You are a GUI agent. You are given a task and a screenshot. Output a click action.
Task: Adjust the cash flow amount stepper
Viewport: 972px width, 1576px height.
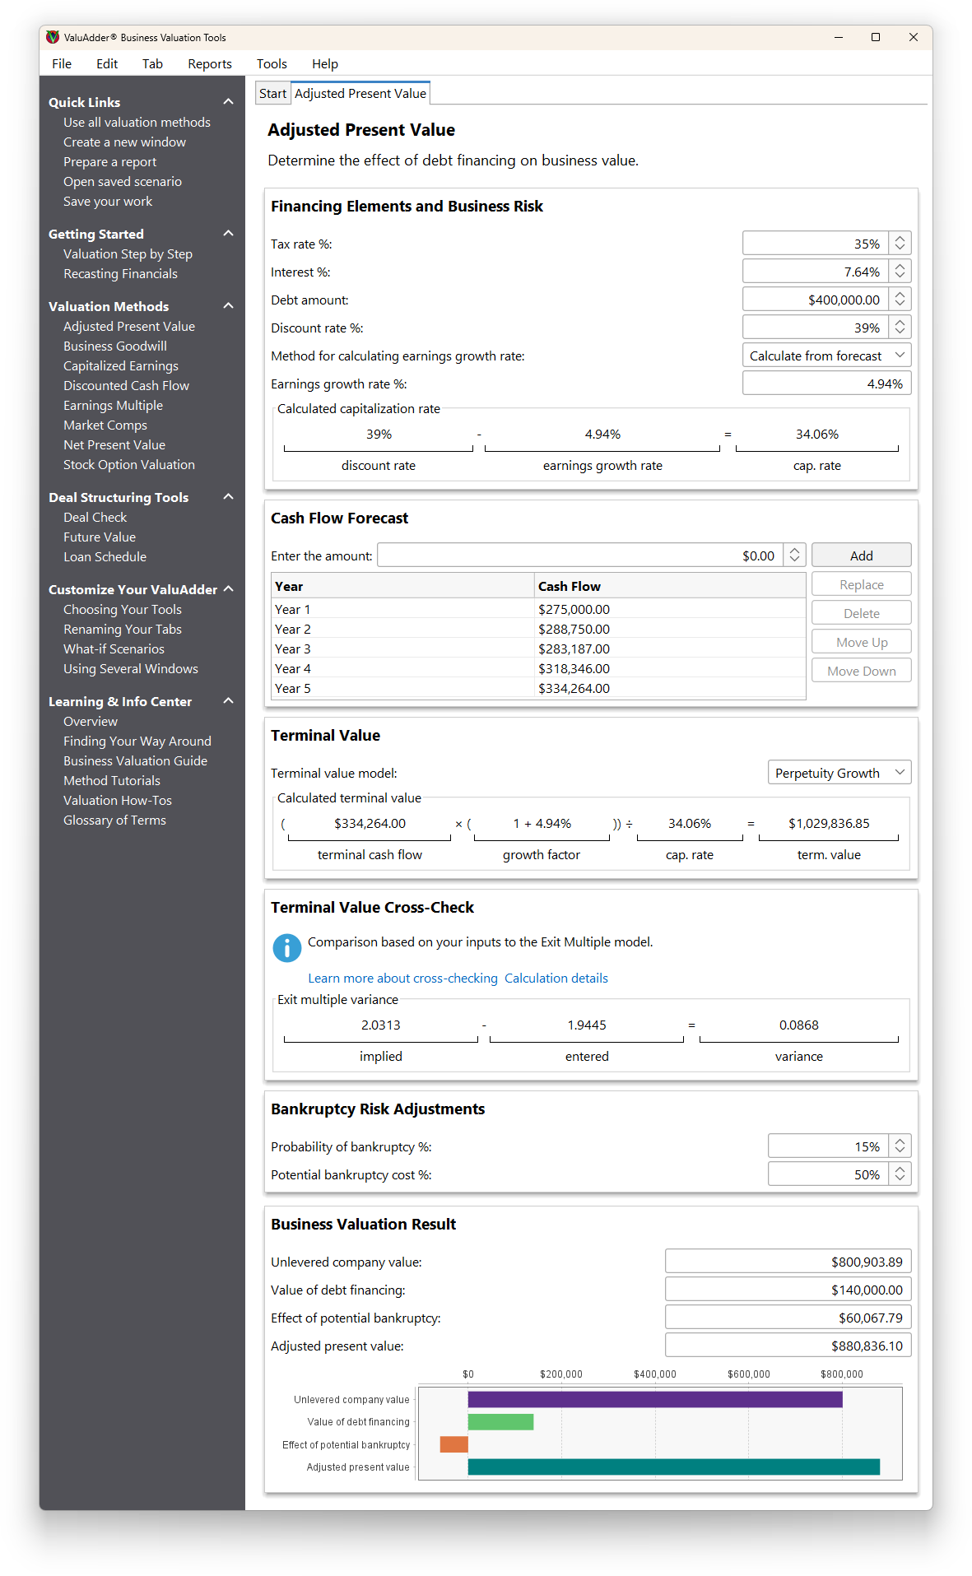[x=794, y=555]
